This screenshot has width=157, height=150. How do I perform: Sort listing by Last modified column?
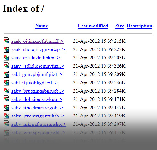pyautogui.click(x=93, y=26)
